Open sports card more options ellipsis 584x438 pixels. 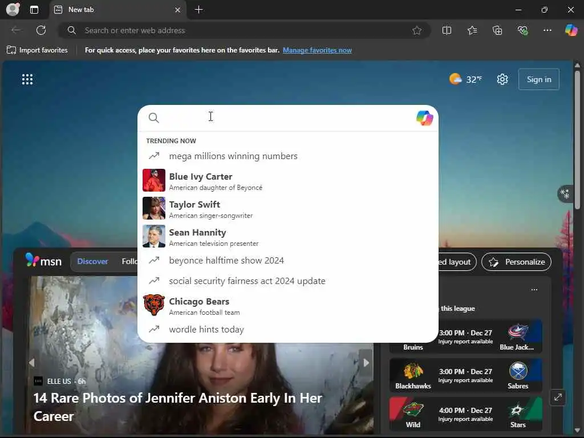[x=534, y=290]
